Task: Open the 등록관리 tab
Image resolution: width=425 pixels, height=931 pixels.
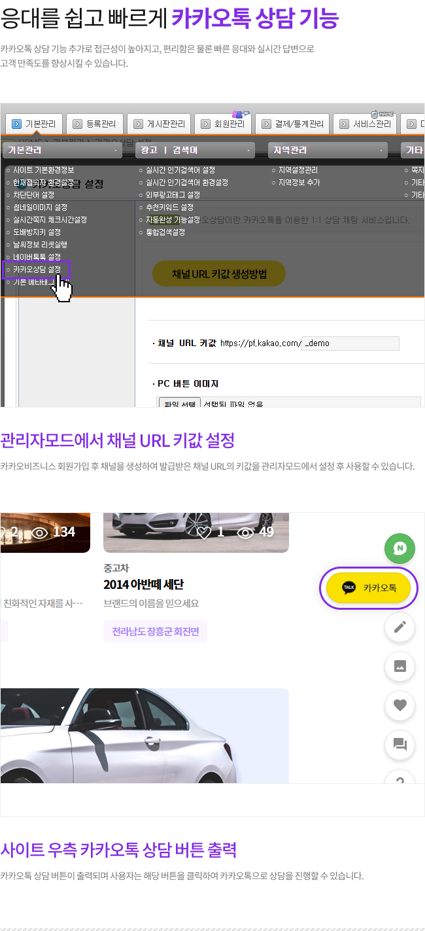Action: pos(95,124)
